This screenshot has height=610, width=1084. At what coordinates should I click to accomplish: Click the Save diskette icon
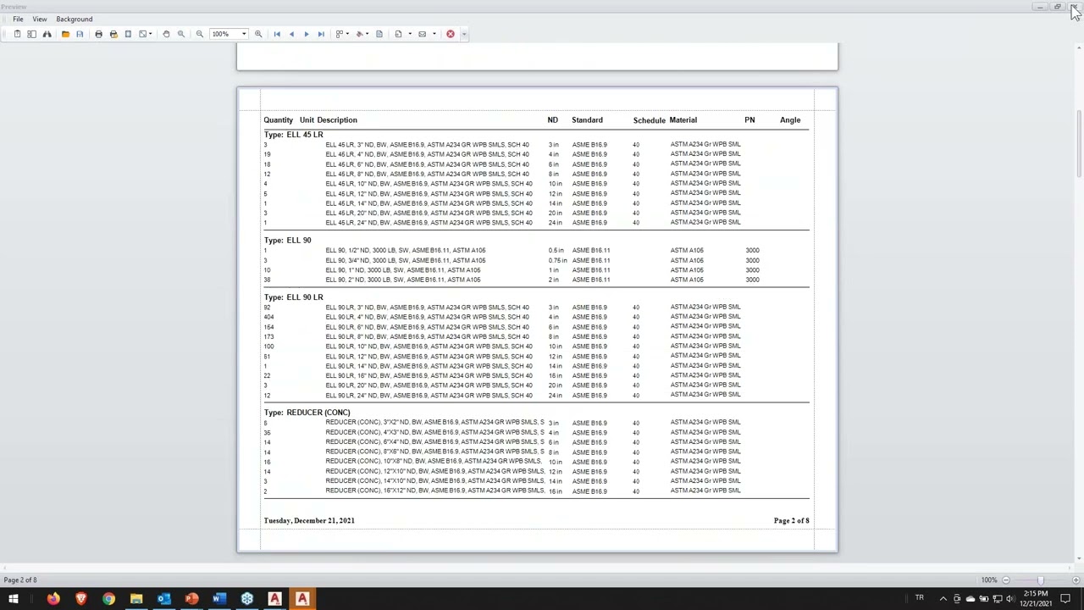click(x=80, y=34)
